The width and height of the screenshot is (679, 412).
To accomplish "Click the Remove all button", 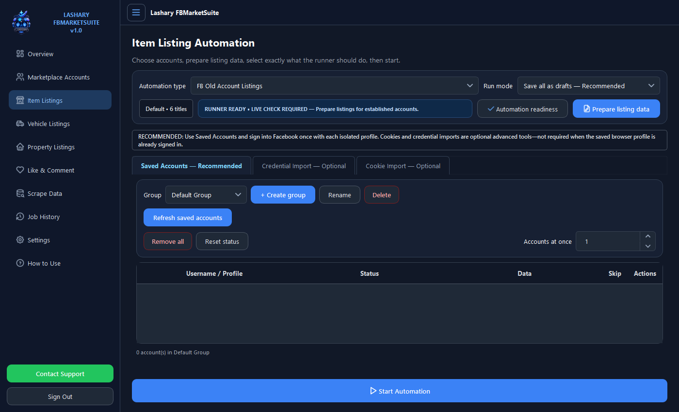I will tap(168, 241).
